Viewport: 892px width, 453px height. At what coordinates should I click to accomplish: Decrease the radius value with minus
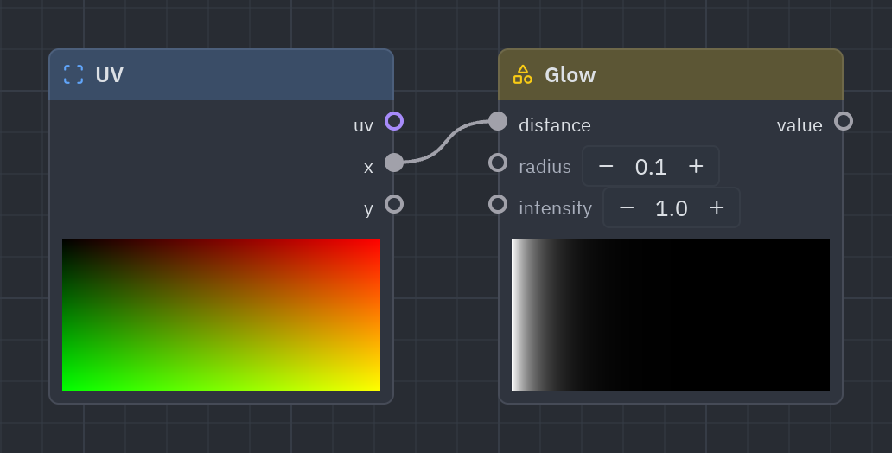point(606,166)
